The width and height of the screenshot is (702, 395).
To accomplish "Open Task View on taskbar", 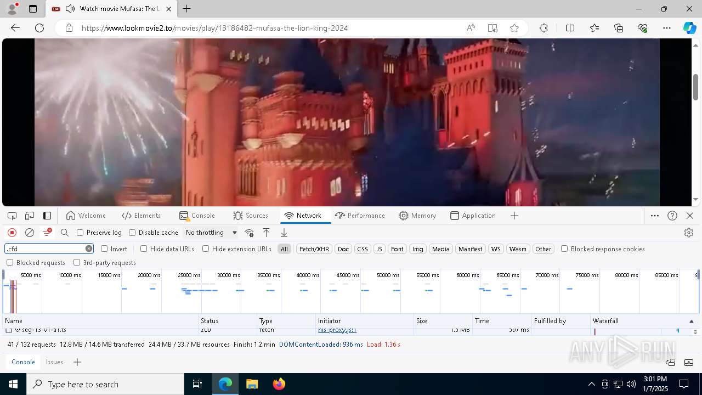I will (197, 384).
